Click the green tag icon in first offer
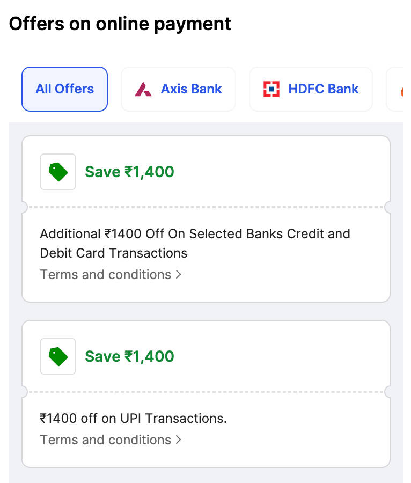Screen dimensions: 411x483 58,172
